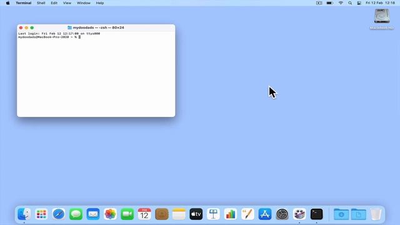Open Control Center in menu bar
Image resolution: width=400 pixels, height=225 pixels.
click(359, 3)
